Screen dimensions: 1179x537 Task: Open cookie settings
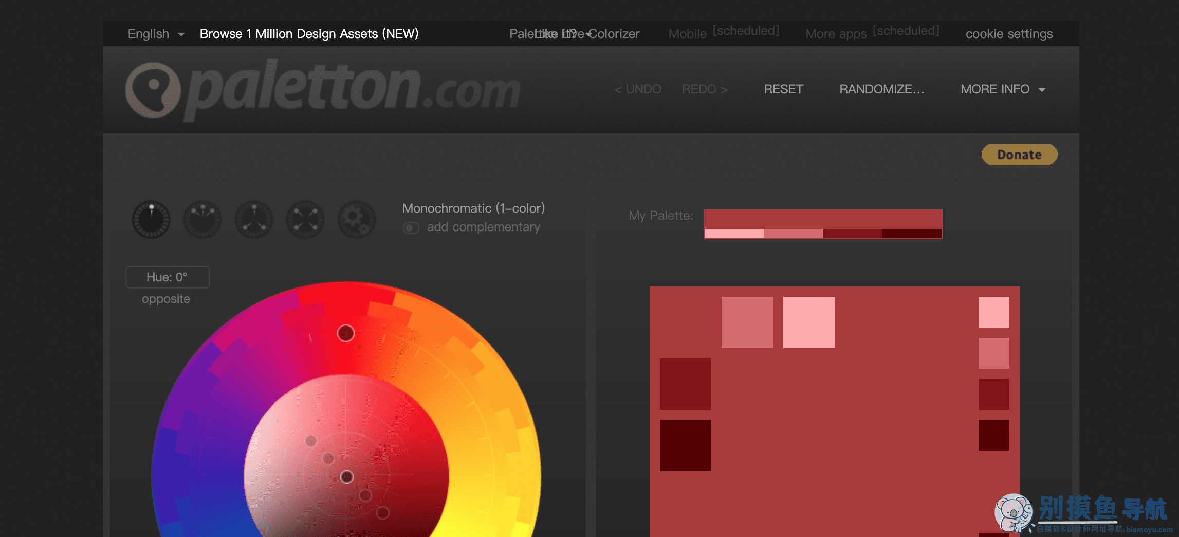tap(1009, 34)
